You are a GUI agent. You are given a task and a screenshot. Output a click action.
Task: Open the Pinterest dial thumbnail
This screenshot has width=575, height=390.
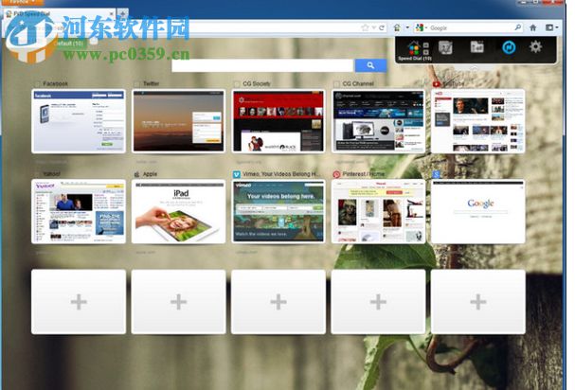tap(378, 211)
